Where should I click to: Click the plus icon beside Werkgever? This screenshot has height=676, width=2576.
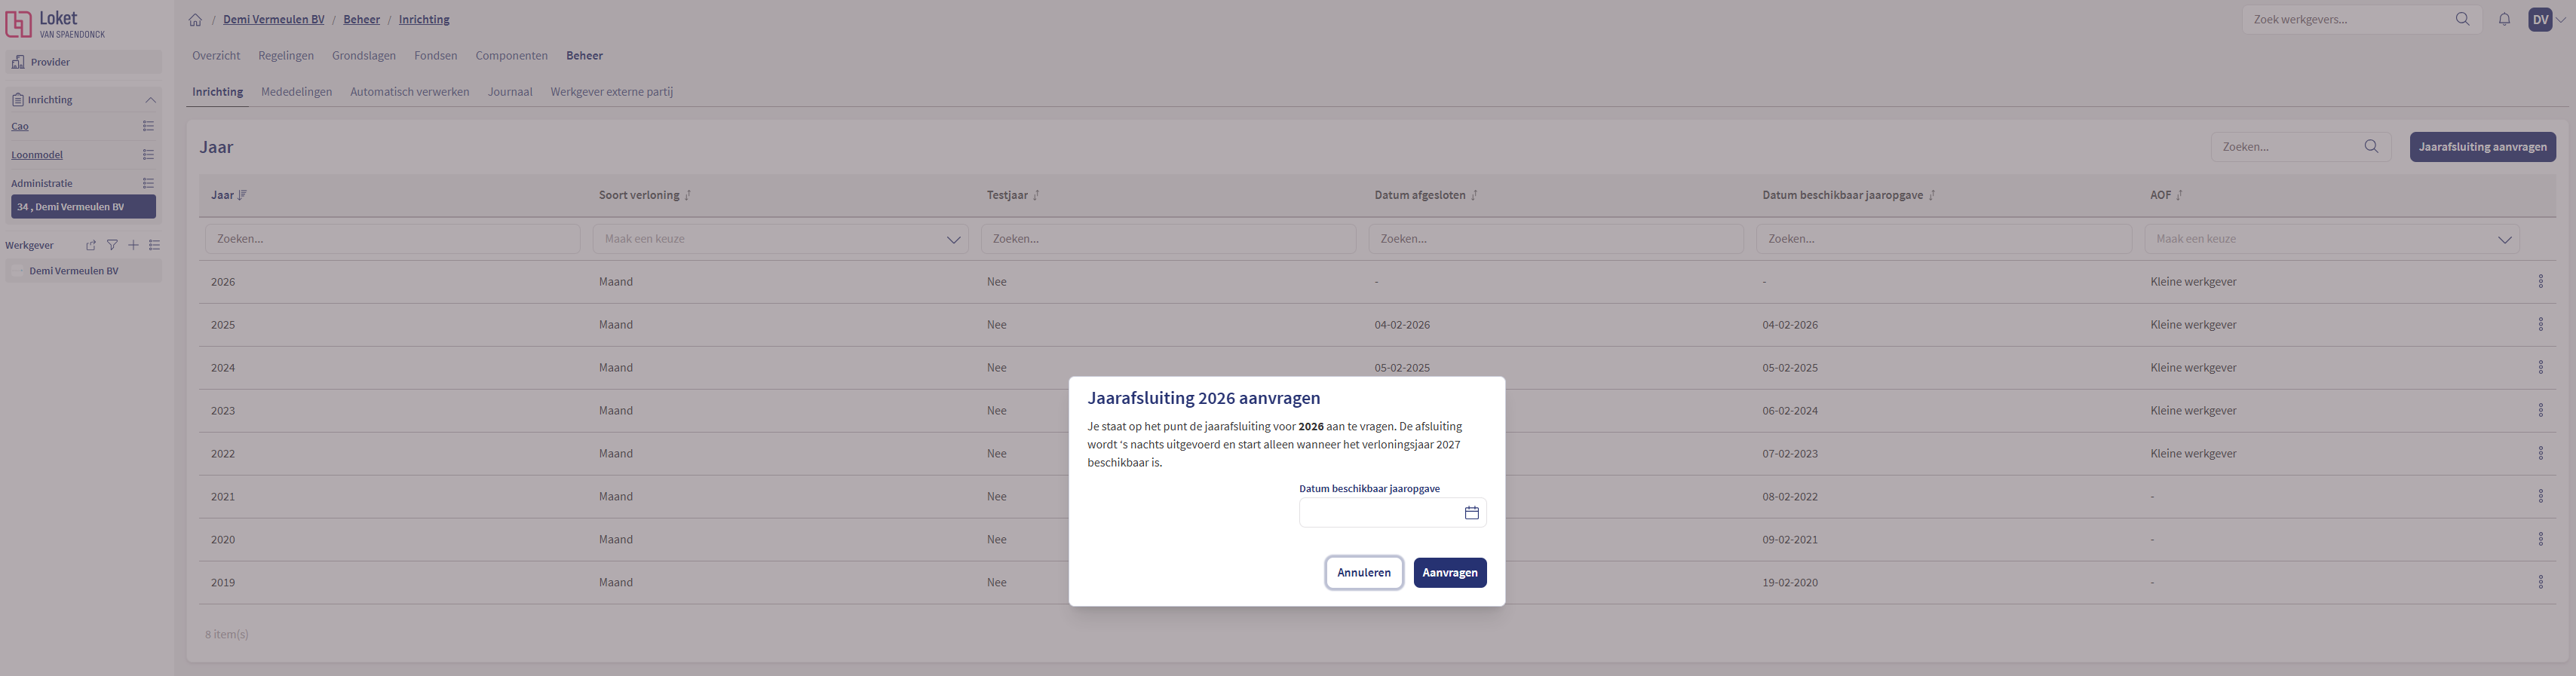(x=133, y=245)
